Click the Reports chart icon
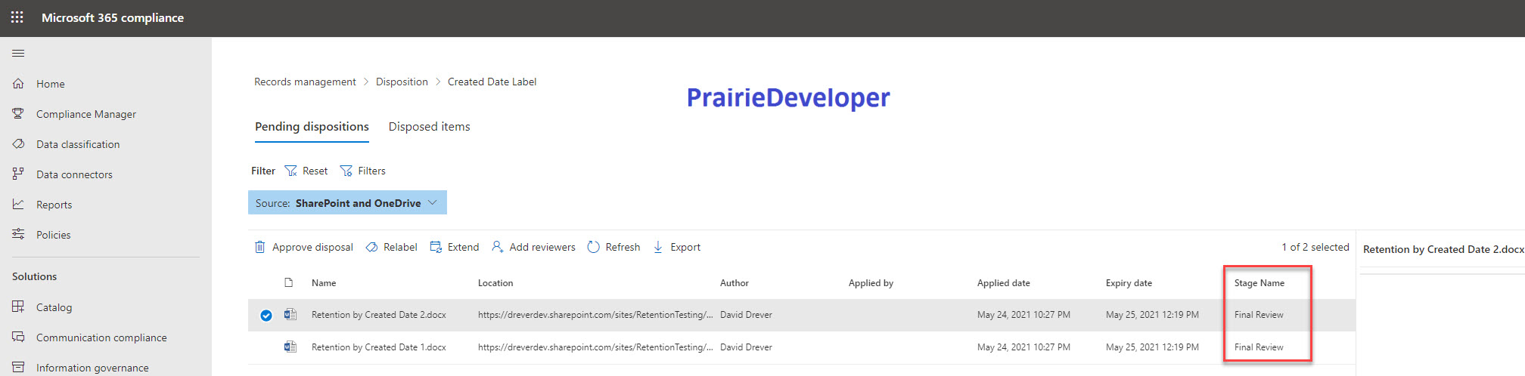The width and height of the screenshot is (1525, 376). (x=18, y=204)
